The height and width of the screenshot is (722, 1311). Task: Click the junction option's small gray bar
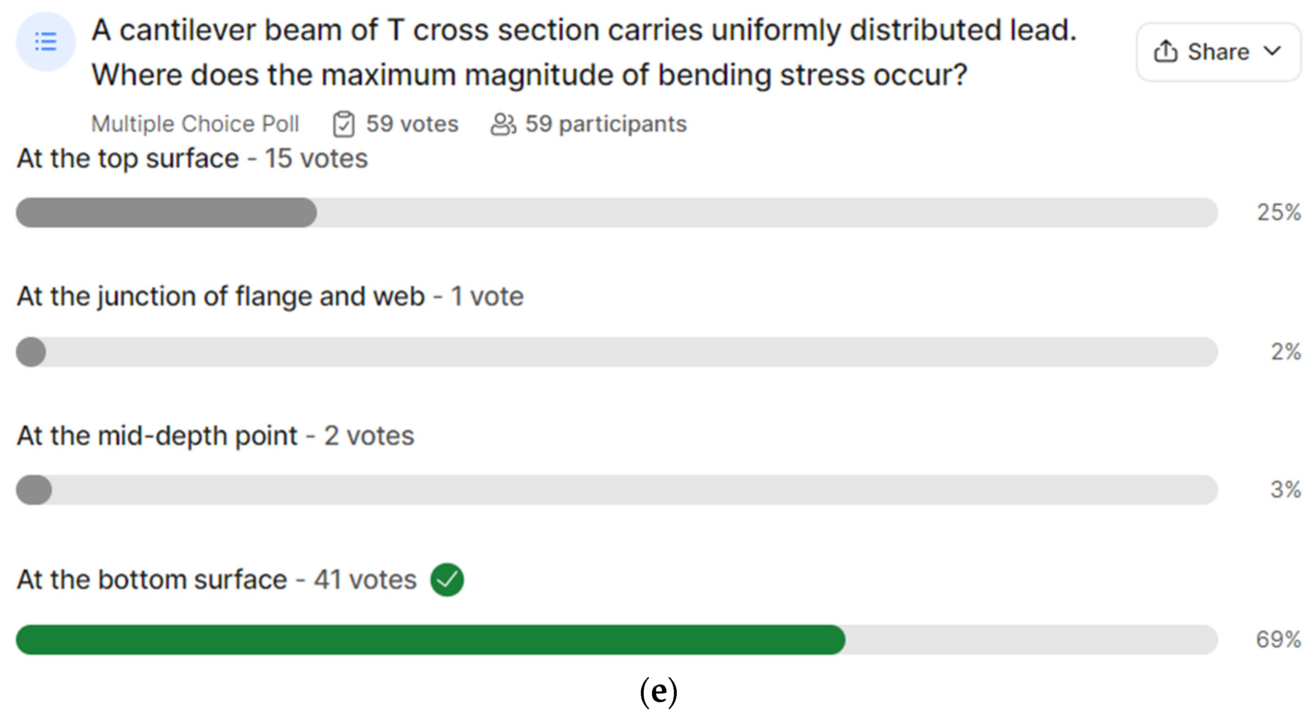point(31,352)
